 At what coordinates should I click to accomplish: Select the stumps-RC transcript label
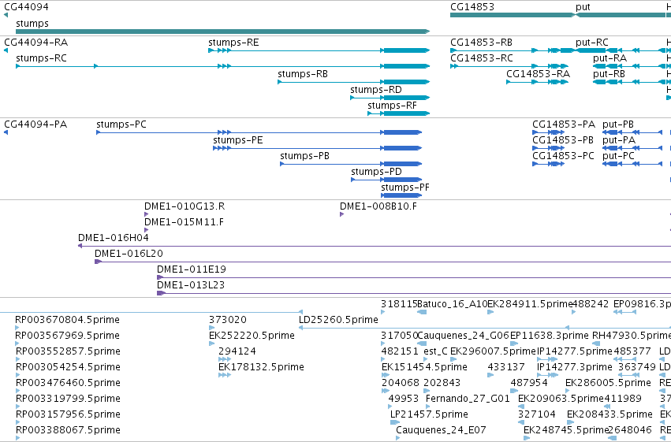tap(42, 58)
